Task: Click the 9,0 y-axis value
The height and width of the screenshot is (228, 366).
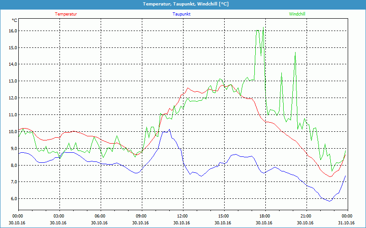Action: [14, 149]
